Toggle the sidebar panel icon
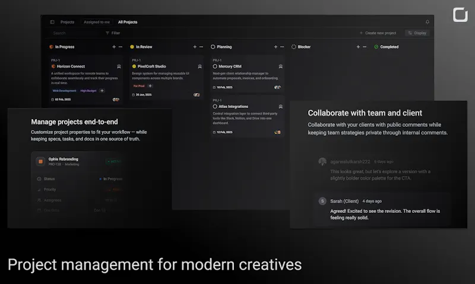Image resolution: width=475 pixels, height=284 pixels. [x=52, y=22]
